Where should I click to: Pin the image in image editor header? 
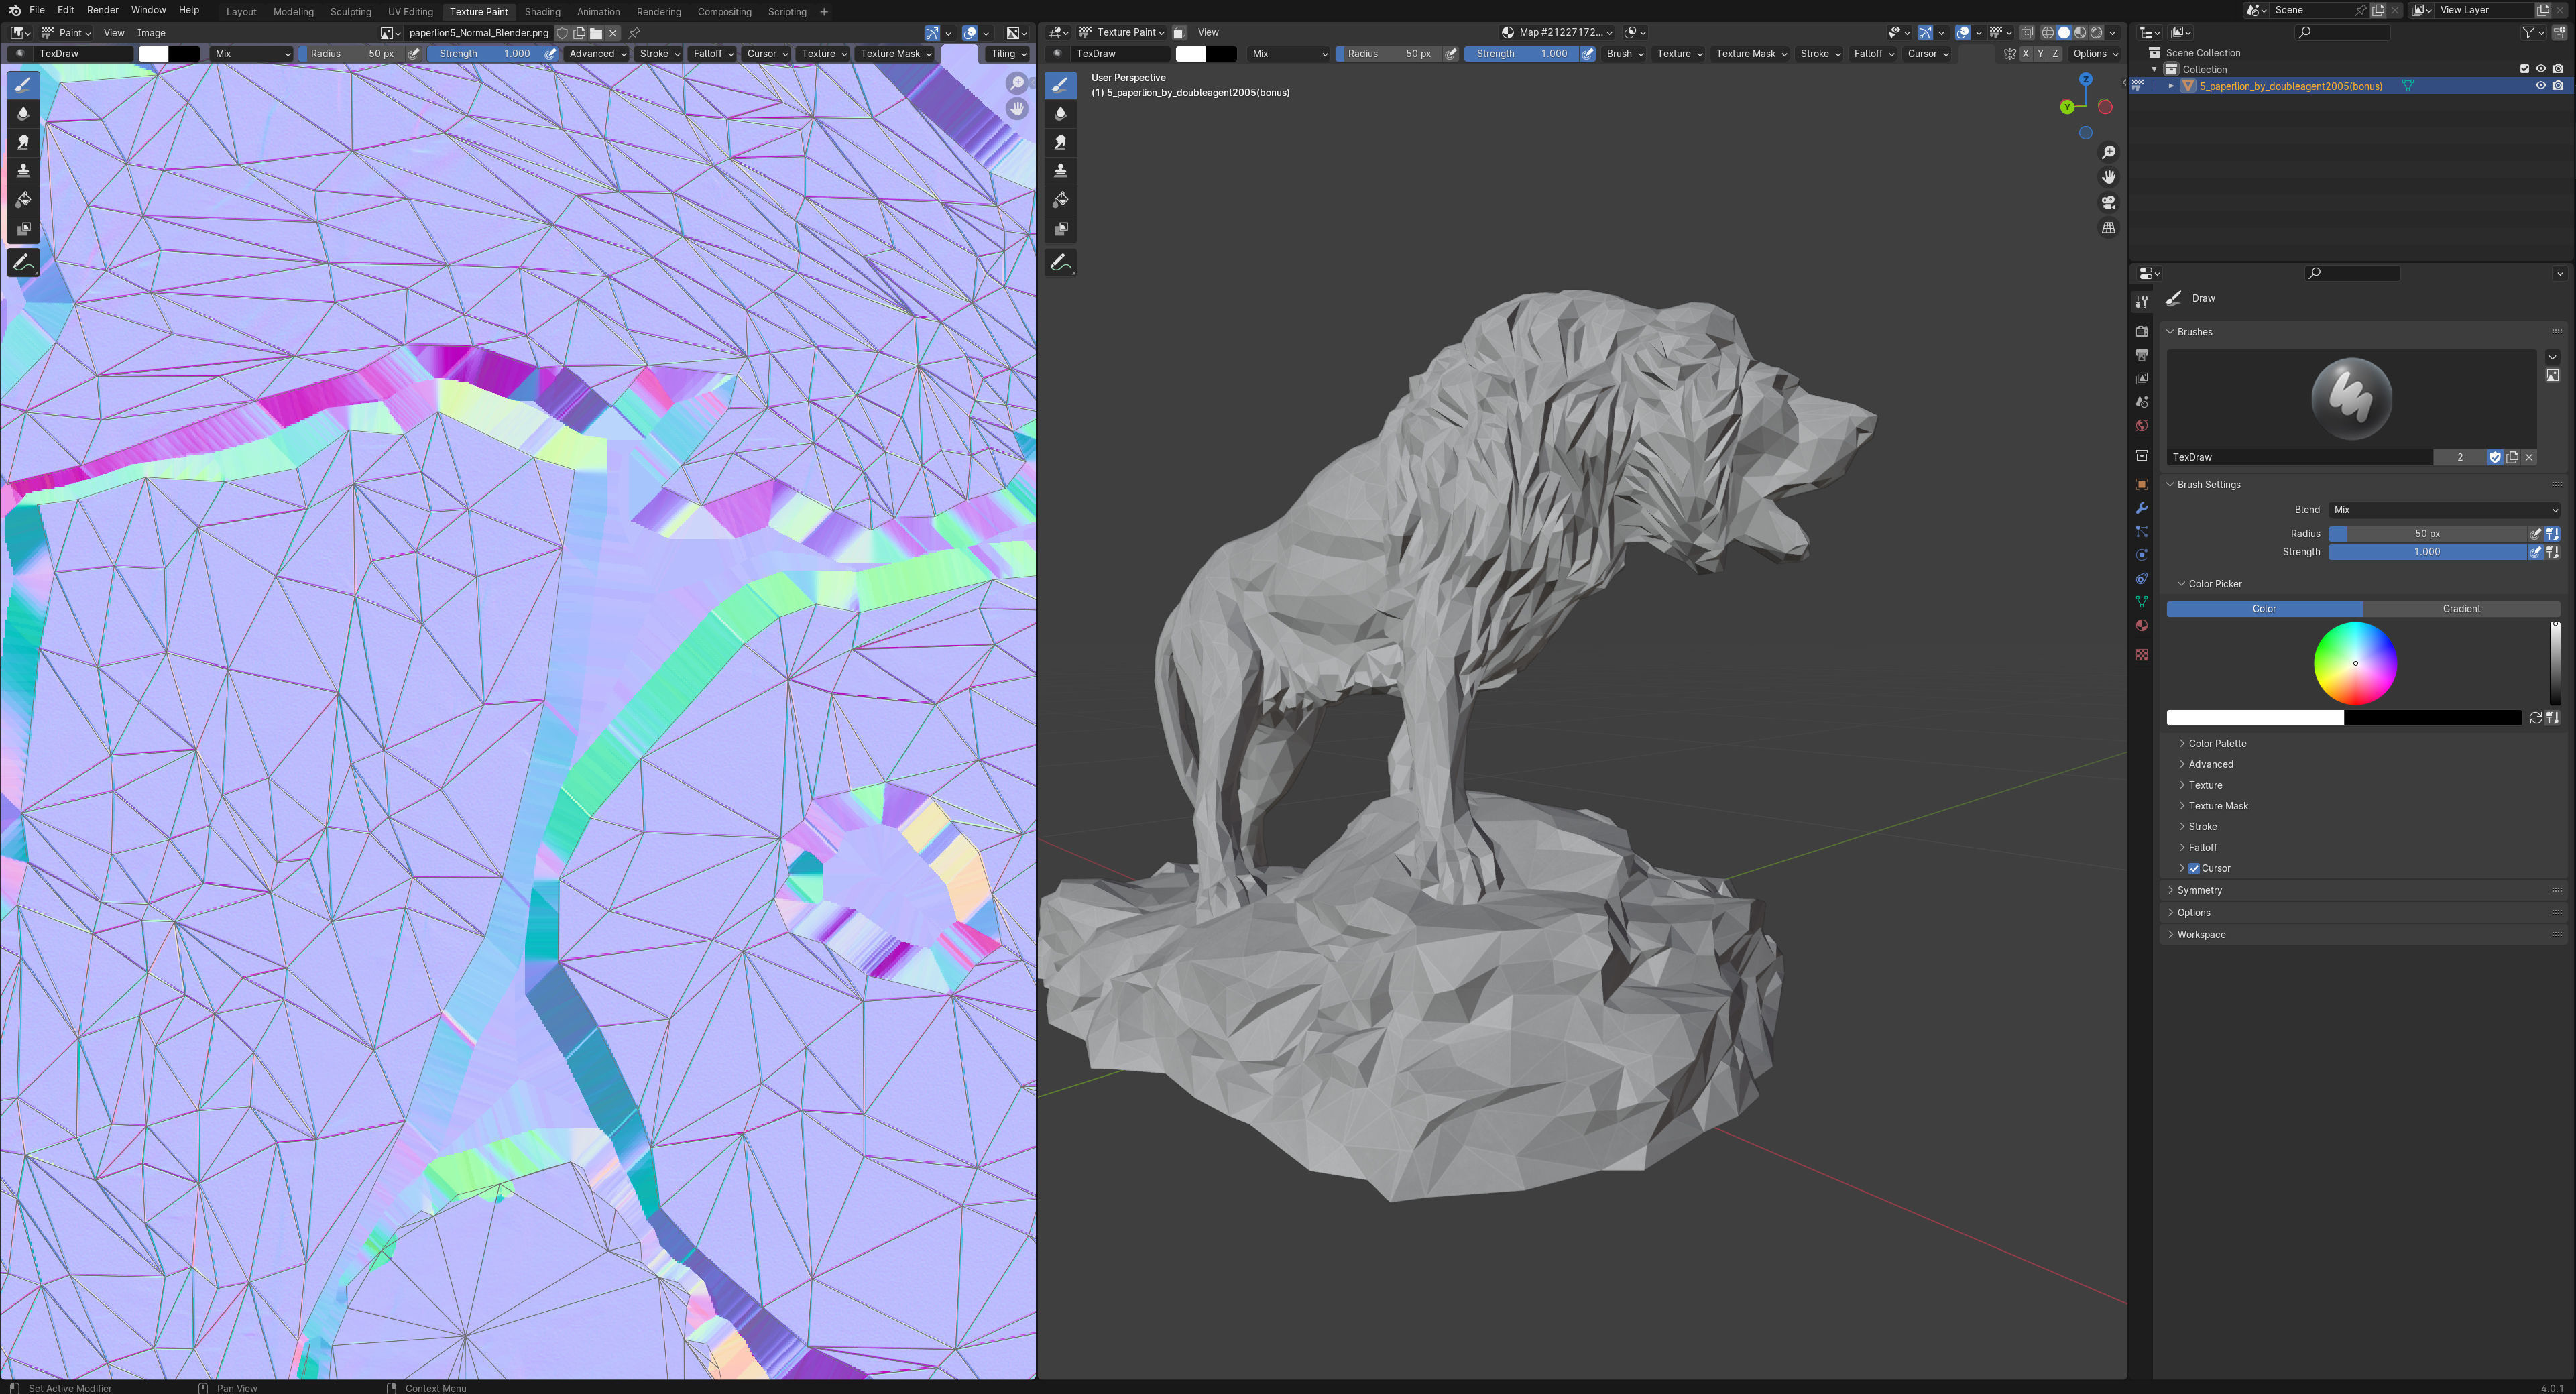(634, 33)
